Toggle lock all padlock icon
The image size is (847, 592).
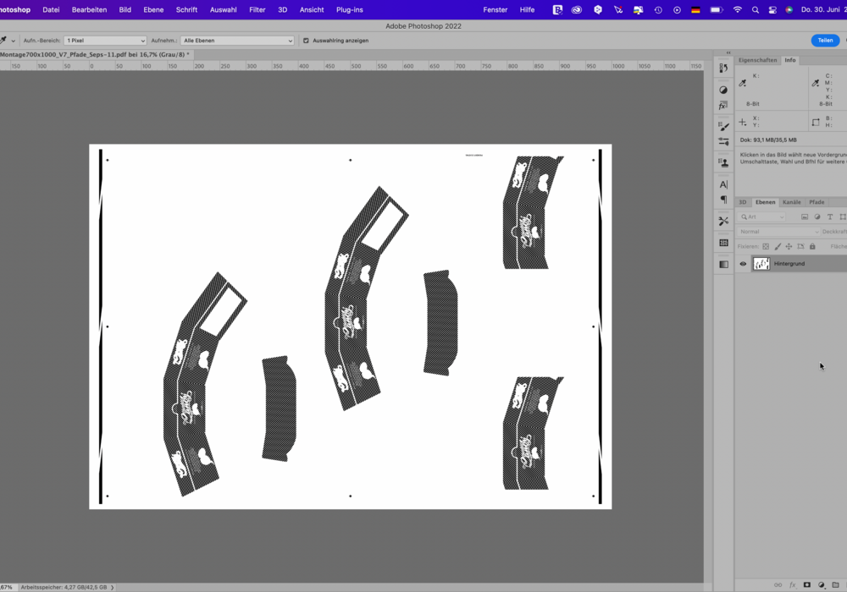[x=812, y=246]
